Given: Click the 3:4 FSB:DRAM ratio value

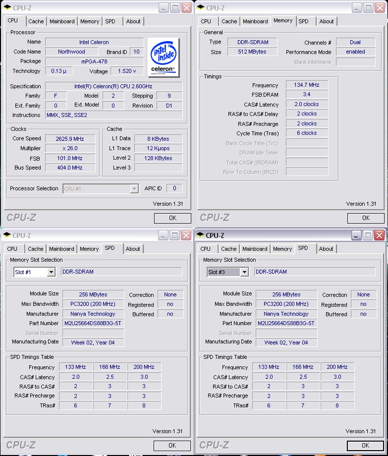Looking at the screenshot, I should pos(307,95).
